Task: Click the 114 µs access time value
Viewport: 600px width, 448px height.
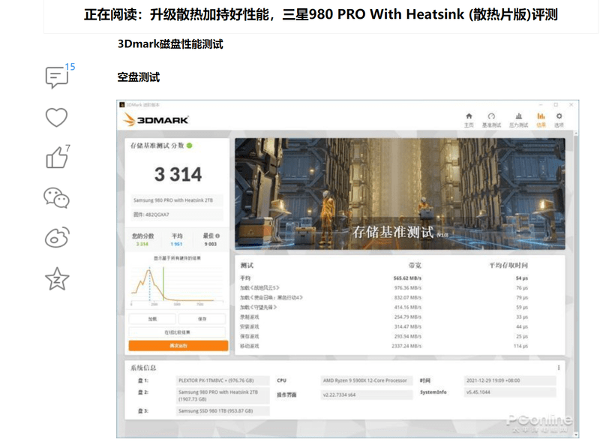Action: pyautogui.click(x=520, y=346)
